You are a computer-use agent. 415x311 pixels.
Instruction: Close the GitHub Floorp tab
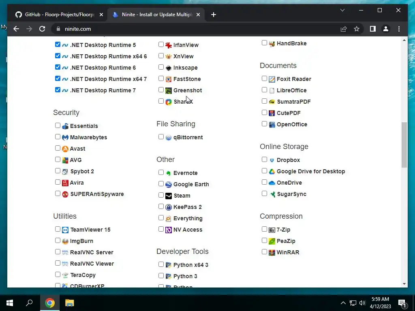click(x=101, y=15)
